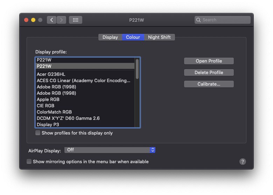Screen dimensions: 273x195
Task: Minimize the window with the yellow button
Action: tap(33, 20)
